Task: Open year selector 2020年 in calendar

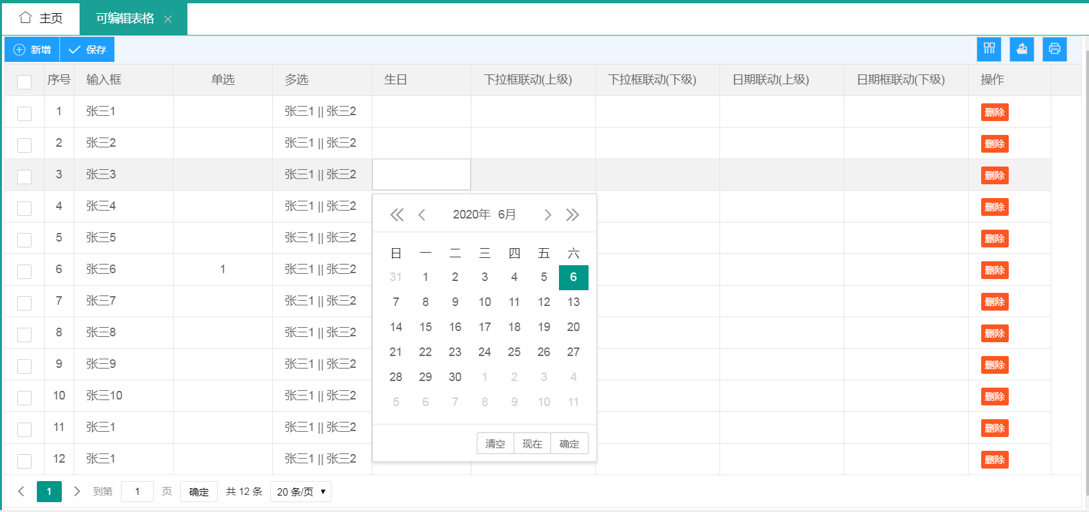Action: (472, 215)
